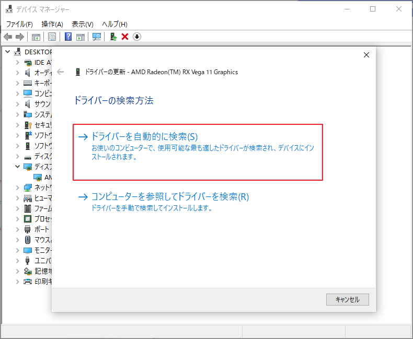Choose ドライバーを自動的に検索(S) option
This screenshot has width=413, height=339.
(x=198, y=152)
